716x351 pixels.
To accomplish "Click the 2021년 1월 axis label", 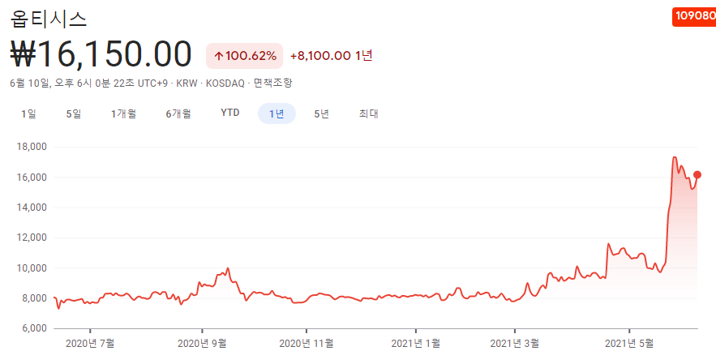I will tap(416, 342).
